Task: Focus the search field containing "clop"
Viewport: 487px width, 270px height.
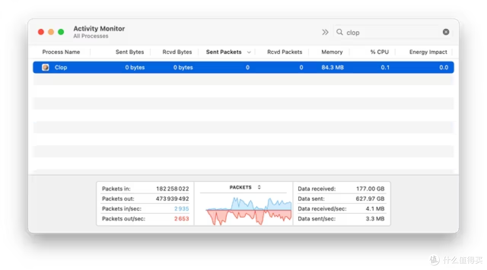Action: coord(392,32)
